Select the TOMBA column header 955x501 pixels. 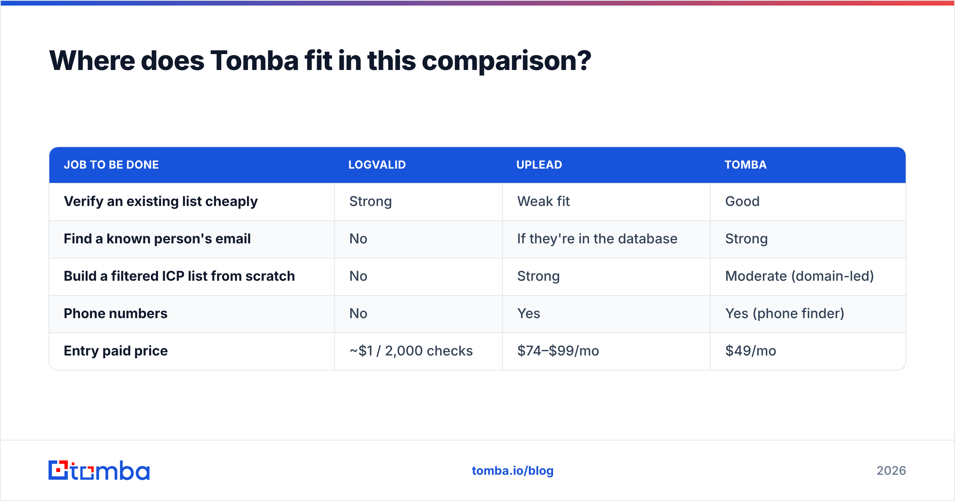point(746,165)
